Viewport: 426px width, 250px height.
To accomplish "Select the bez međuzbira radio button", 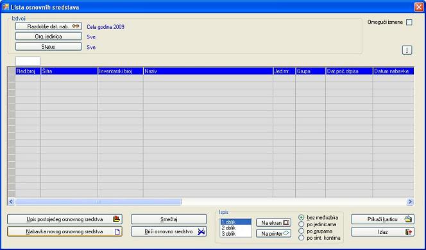I will [x=302, y=218].
